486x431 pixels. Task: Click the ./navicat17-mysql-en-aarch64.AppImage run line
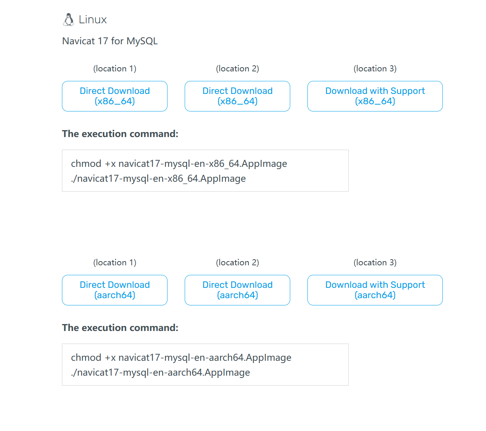(x=161, y=373)
